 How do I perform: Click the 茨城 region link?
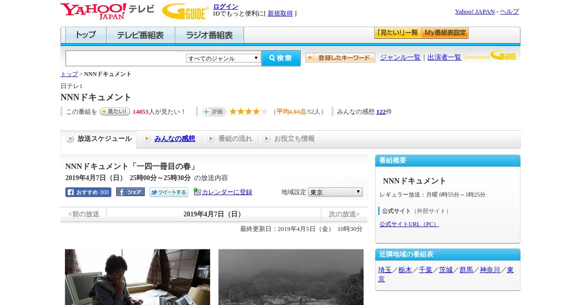(x=446, y=270)
